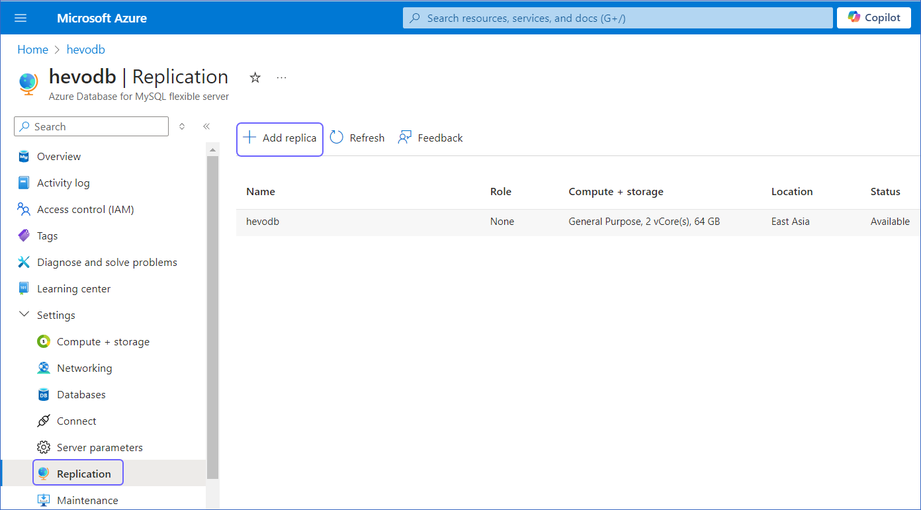
Task: Collapse the sidebar with the double chevron
Action: (206, 126)
